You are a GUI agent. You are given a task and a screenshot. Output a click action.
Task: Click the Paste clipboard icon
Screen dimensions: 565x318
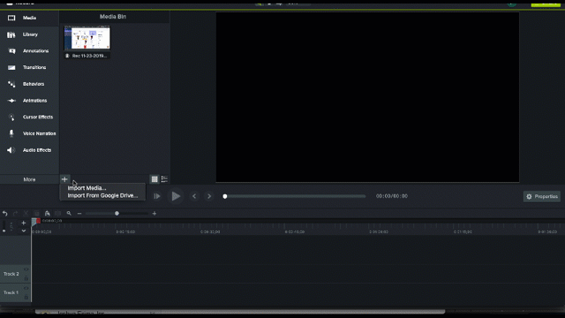[47, 214]
